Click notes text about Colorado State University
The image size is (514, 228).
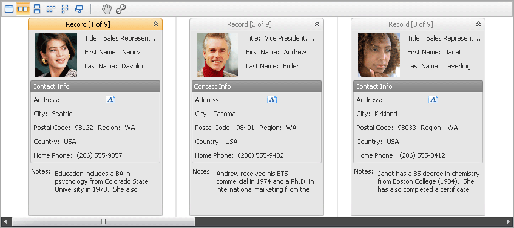click(101, 181)
